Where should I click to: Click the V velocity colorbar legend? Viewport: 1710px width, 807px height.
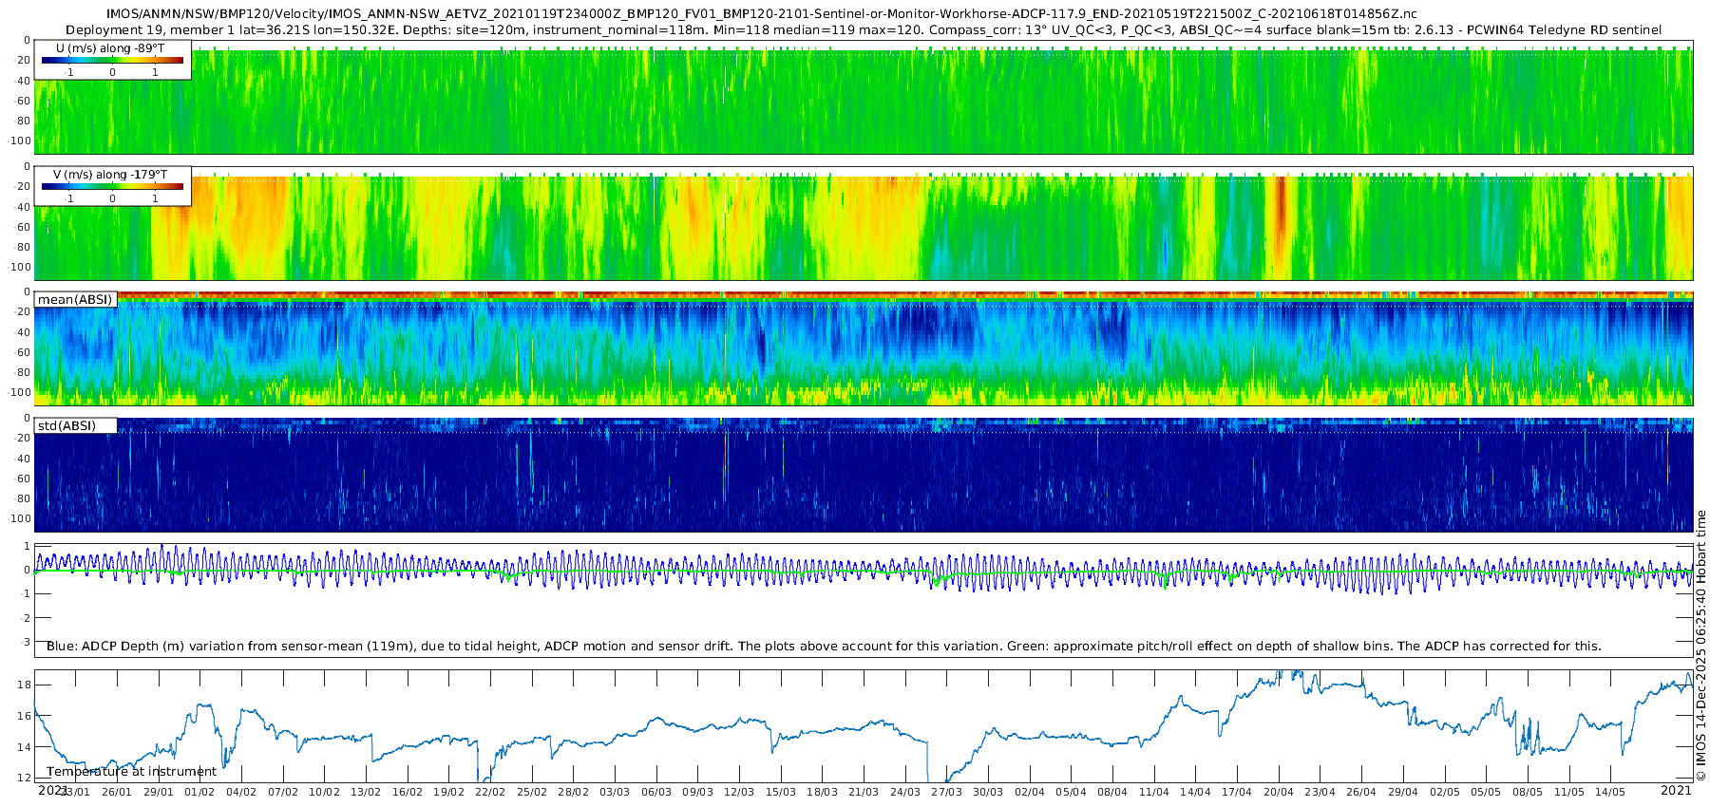point(112,187)
